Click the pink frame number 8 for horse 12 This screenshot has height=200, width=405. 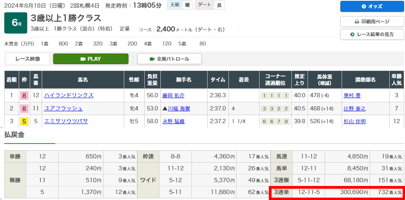coord(24,96)
